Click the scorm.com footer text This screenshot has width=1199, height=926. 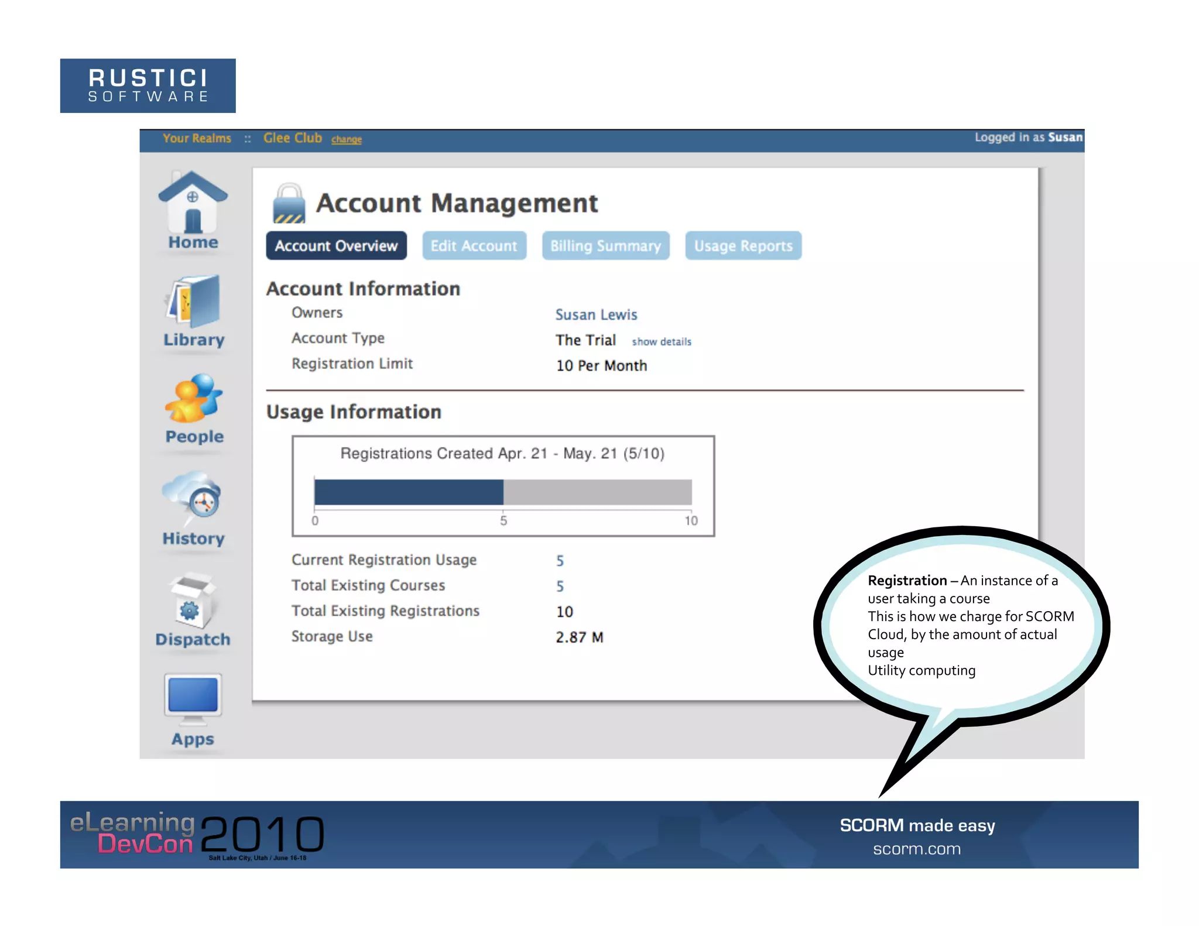coord(917,849)
